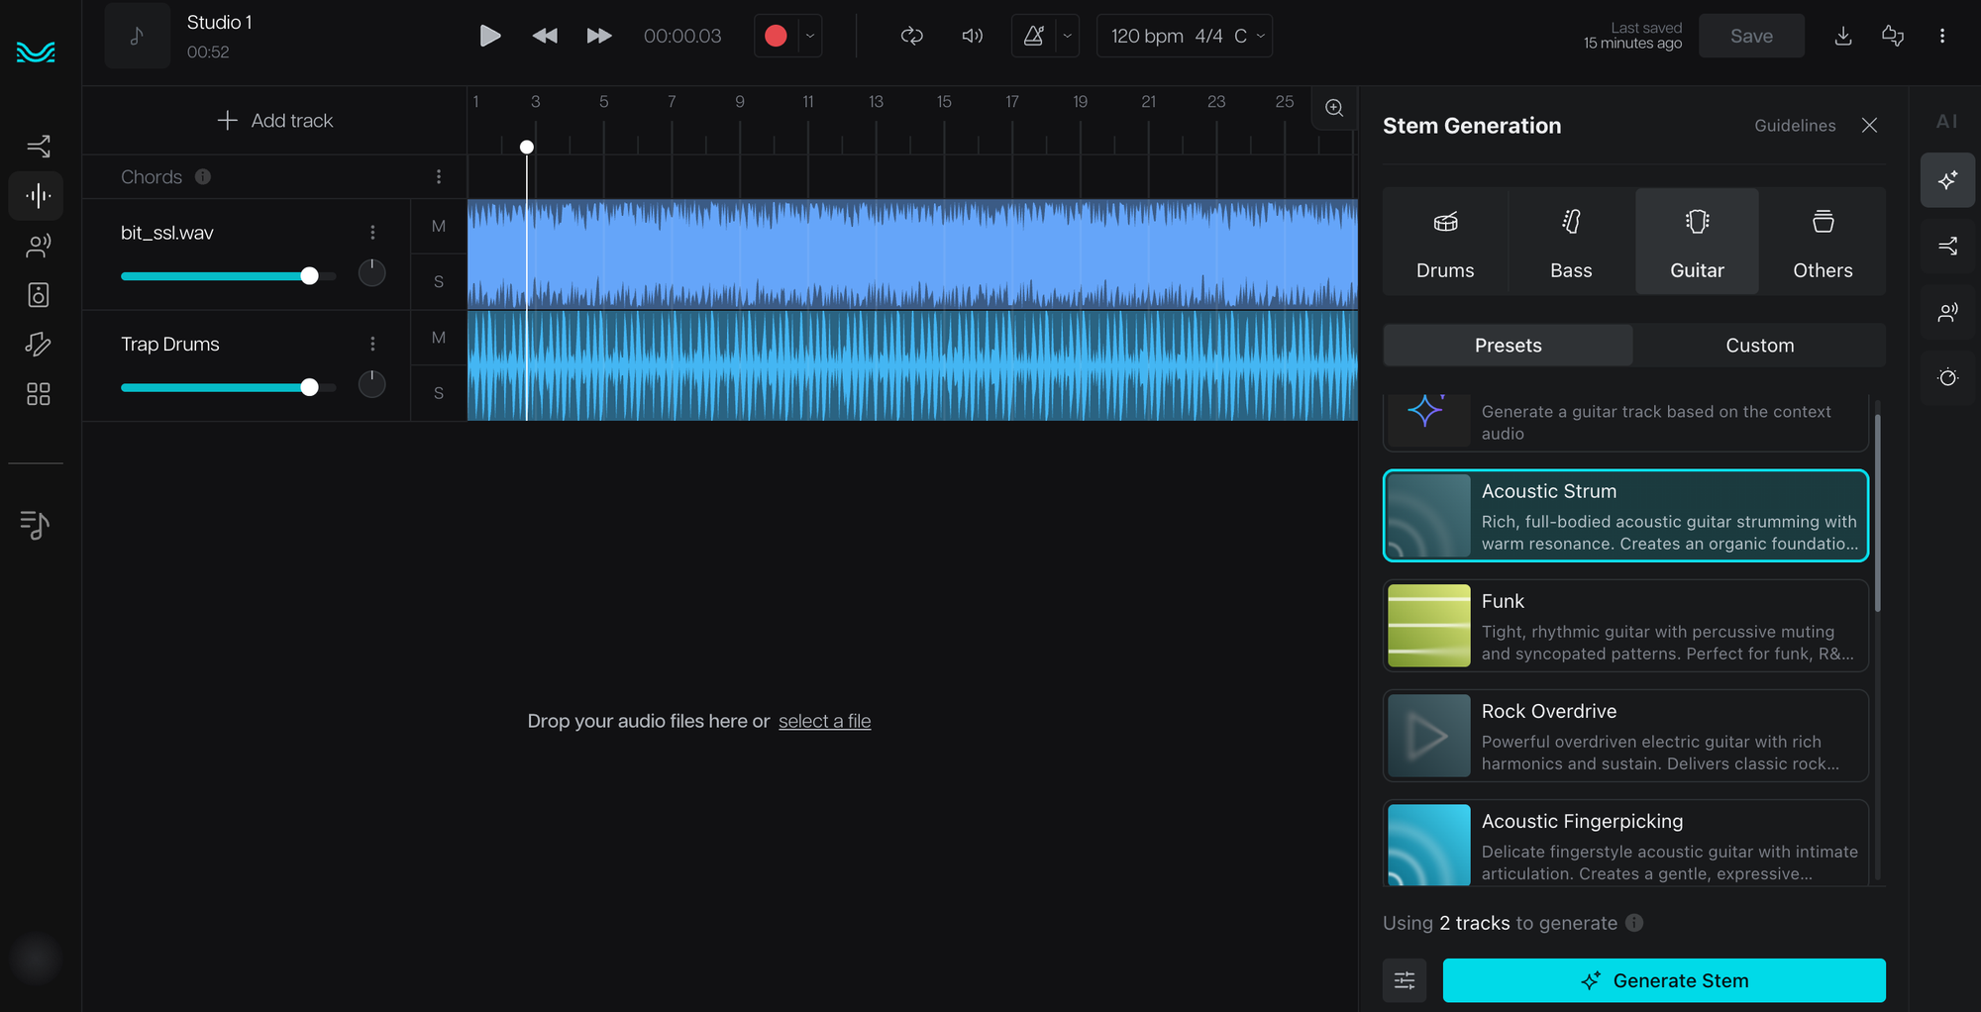Image resolution: width=1981 pixels, height=1012 pixels.
Task: Select the Drums stem type
Action: pos(1444,242)
